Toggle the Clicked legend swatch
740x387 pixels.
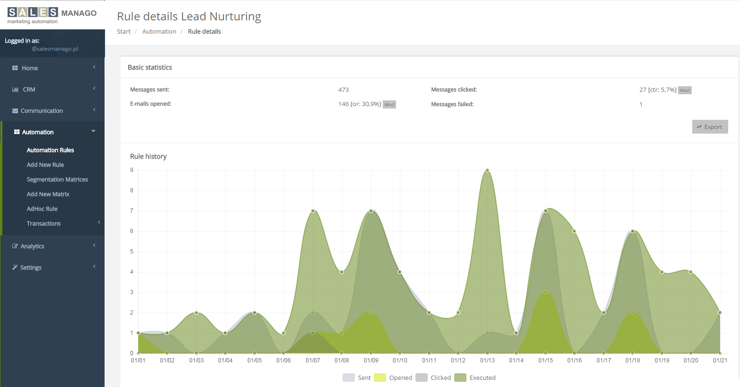tap(422, 378)
